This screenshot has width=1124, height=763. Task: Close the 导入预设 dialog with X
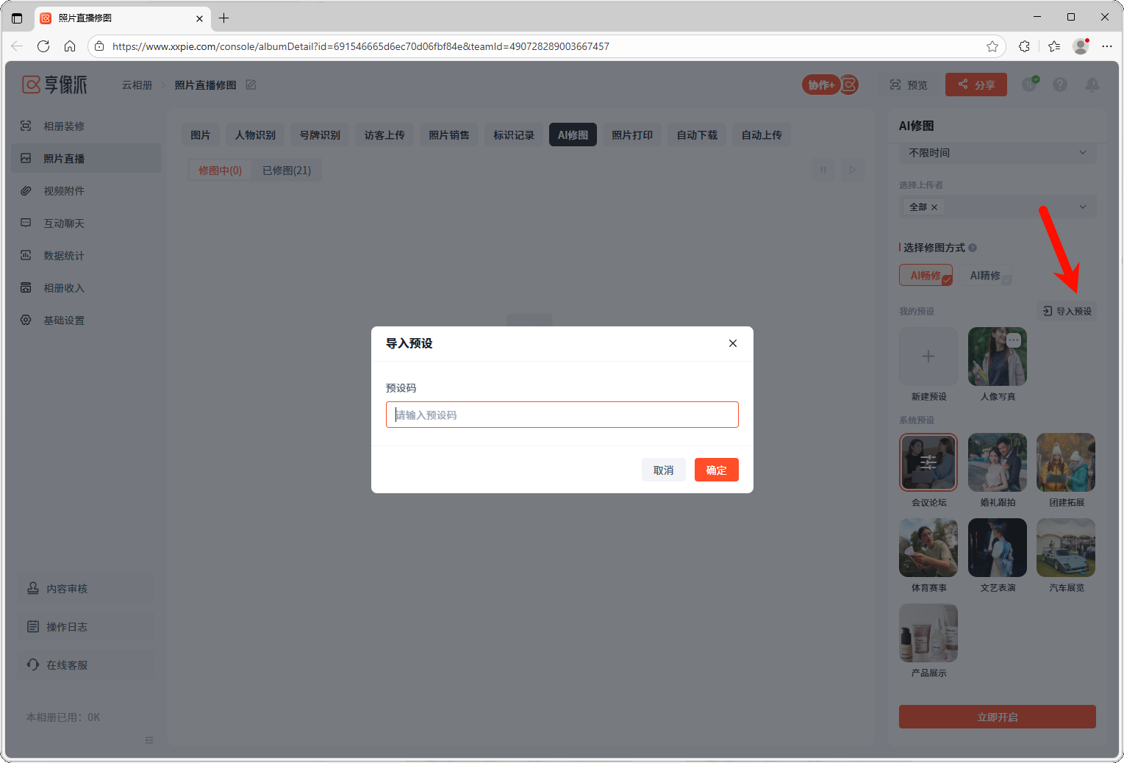pos(732,343)
